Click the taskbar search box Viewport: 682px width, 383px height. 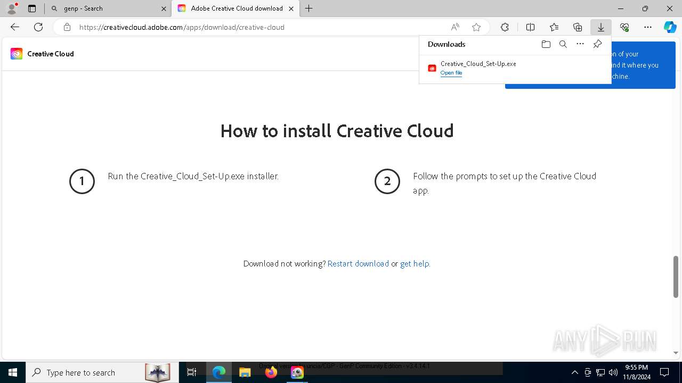pyautogui.click(x=102, y=372)
